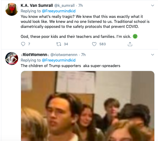Open K.A. Van Sumrall's profile picture

click(x=12, y=9)
